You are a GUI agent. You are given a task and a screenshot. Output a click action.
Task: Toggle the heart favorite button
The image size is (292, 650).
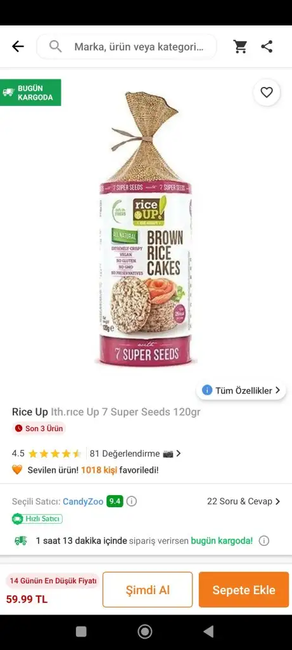[267, 93]
